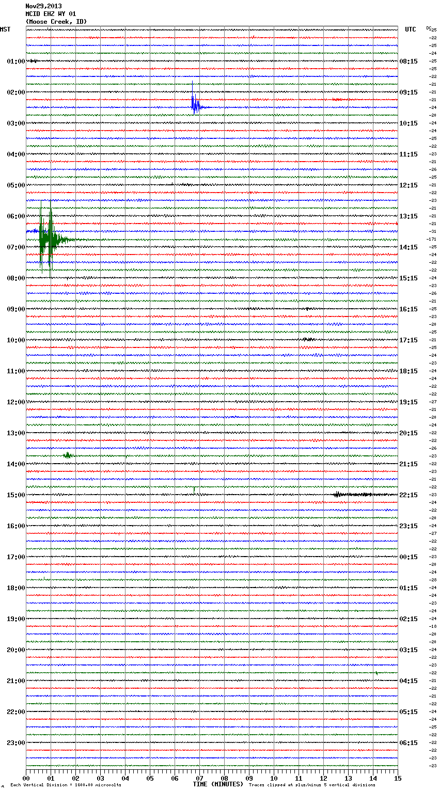Click the 'MST' timezone header
Viewport: 439px width, 792px height.
[5, 29]
